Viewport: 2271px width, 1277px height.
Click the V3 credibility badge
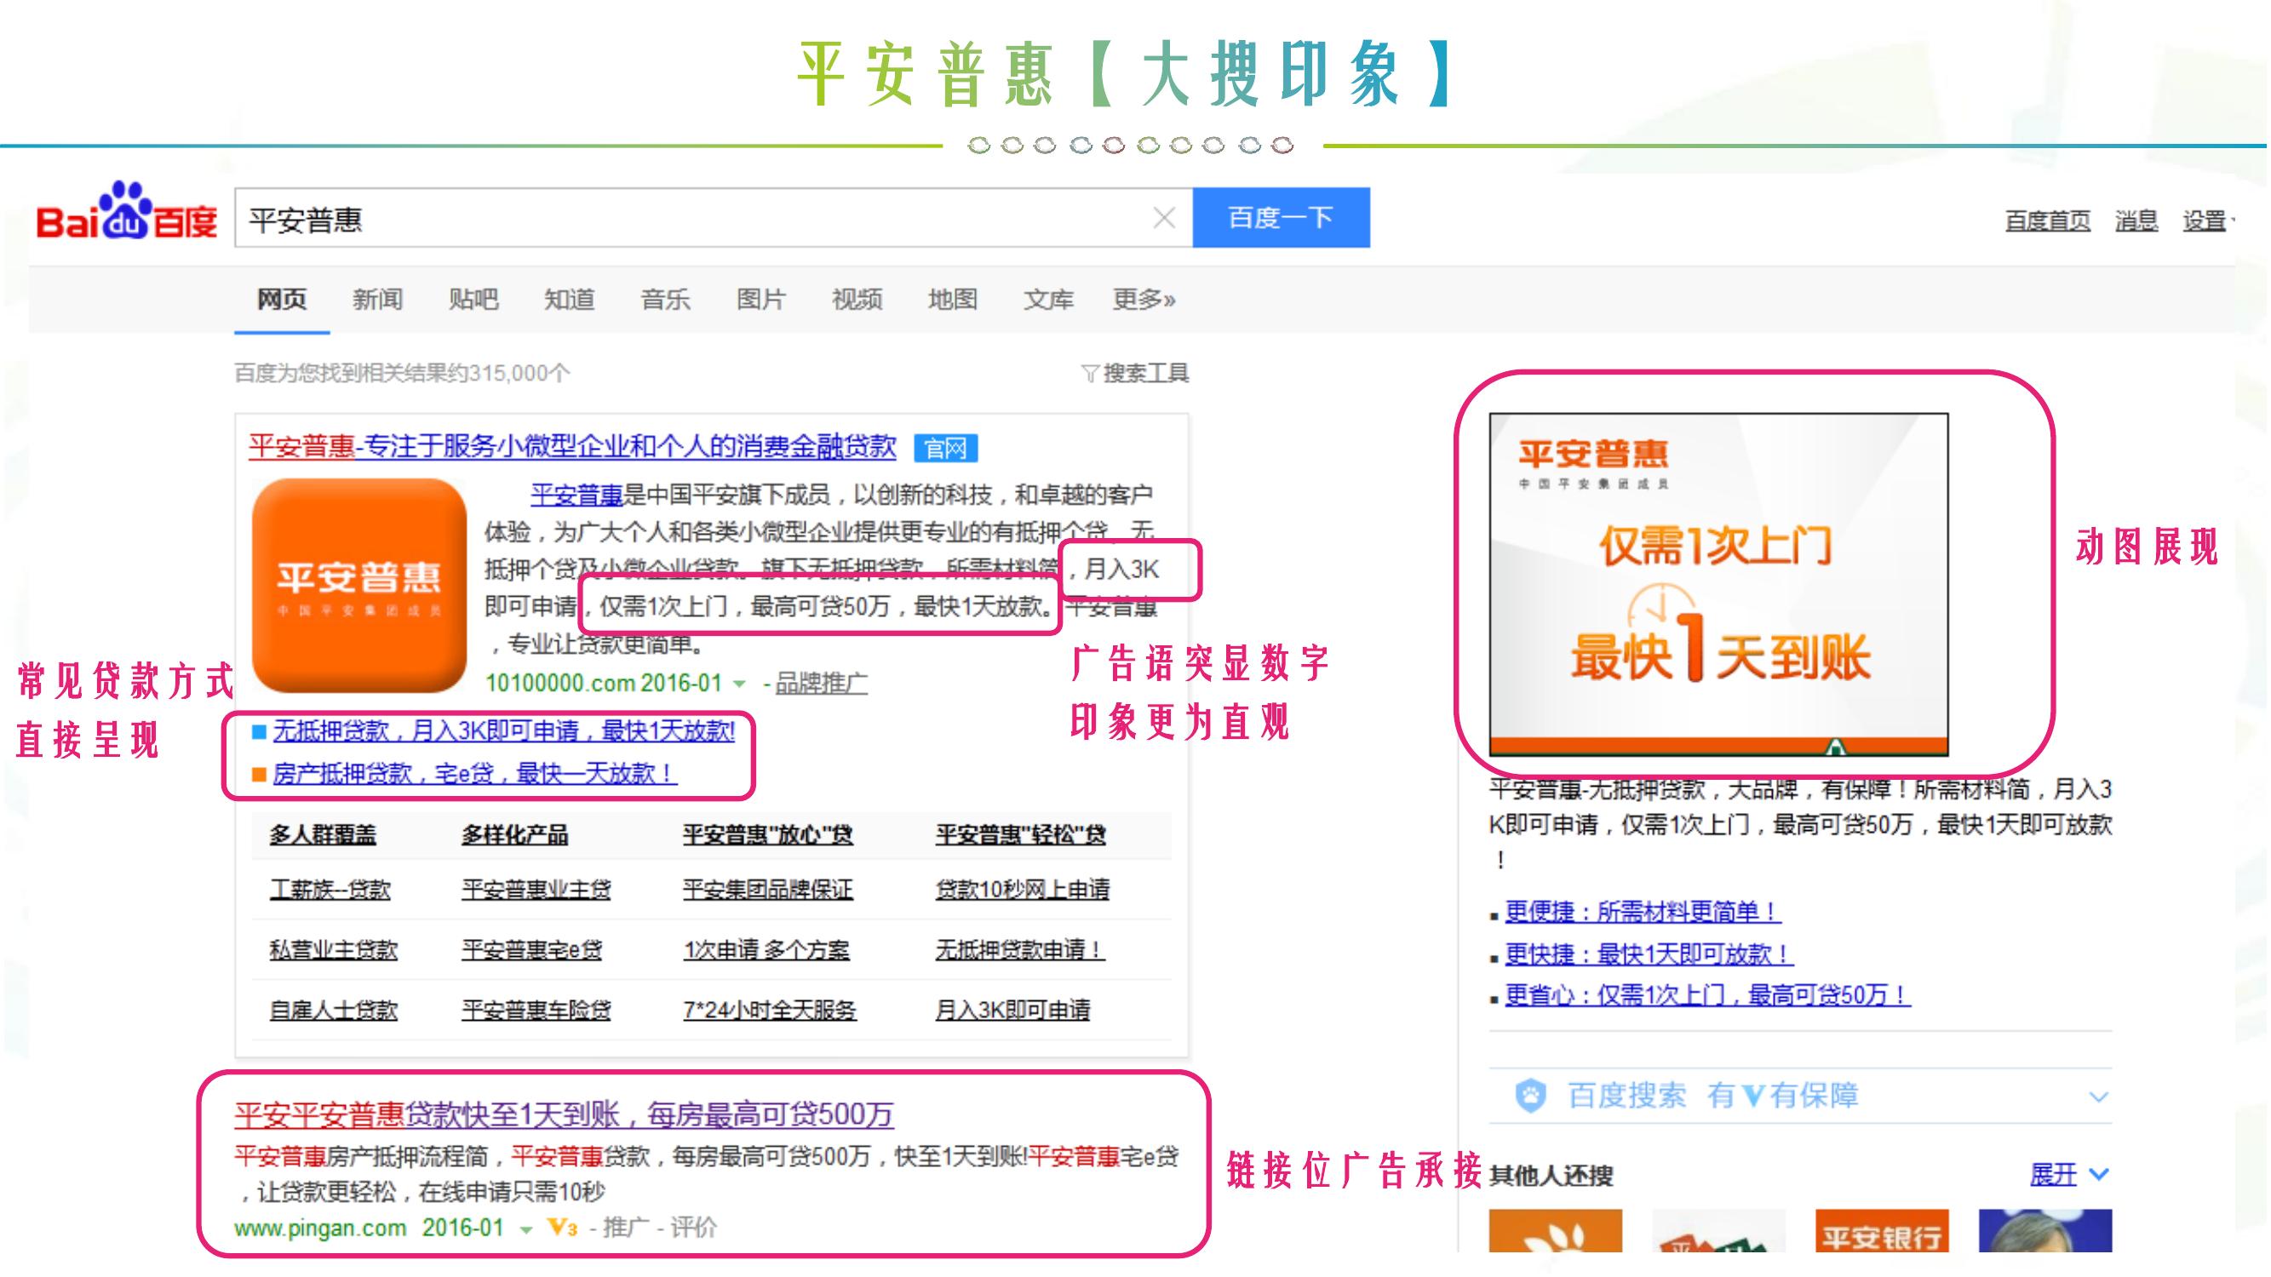point(563,1228)
